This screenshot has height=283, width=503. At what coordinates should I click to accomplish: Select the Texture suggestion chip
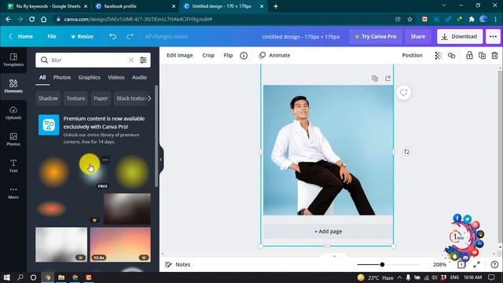tap(75, 98)
